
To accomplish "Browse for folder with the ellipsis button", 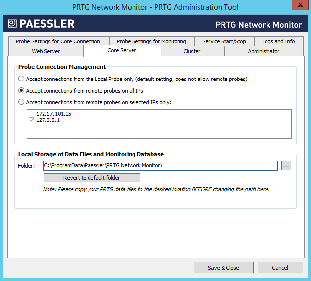I will (x=286, y=166).
